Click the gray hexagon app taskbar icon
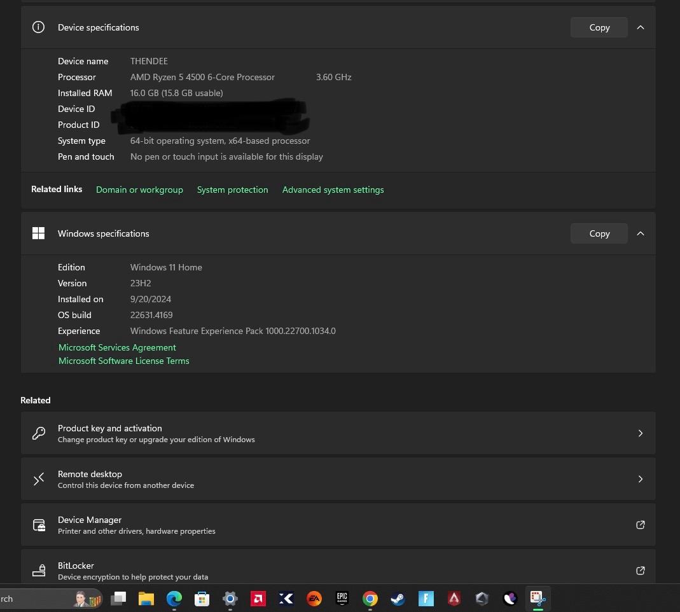This screenshot has width=680, height=612. click(x=482, y=599)
